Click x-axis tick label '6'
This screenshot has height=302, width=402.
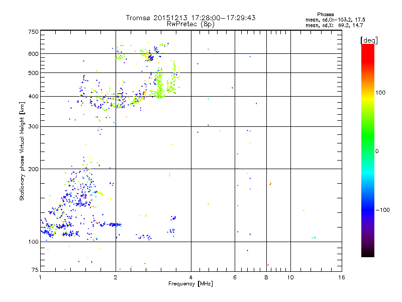tap(235, 277)
